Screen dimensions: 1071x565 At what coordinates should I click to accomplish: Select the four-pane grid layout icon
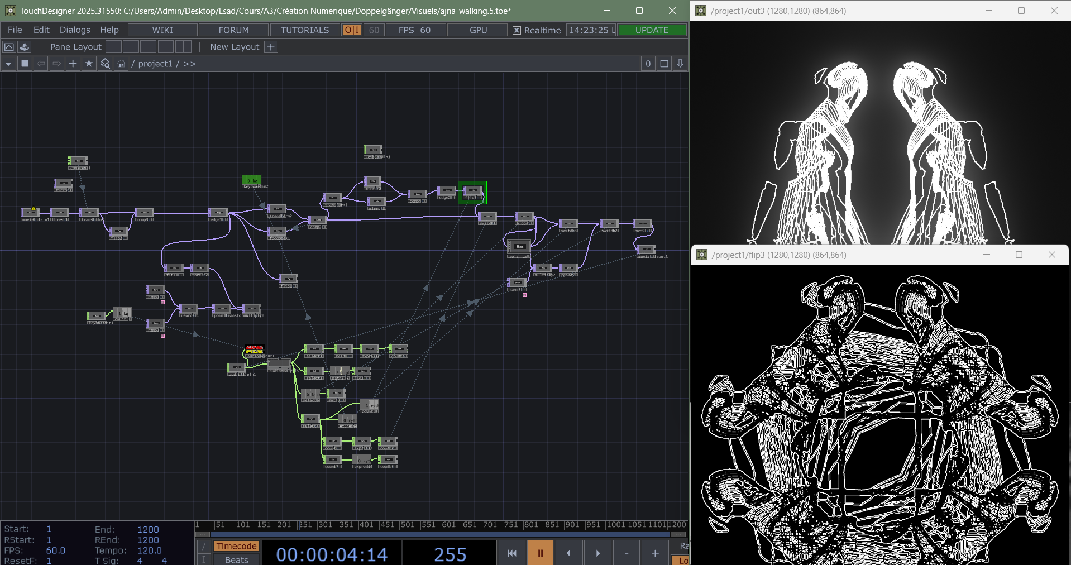point(183,47)
